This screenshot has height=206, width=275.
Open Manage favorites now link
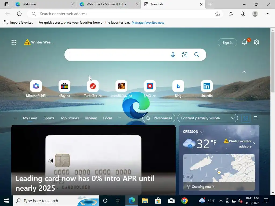[x=148, y=23]
